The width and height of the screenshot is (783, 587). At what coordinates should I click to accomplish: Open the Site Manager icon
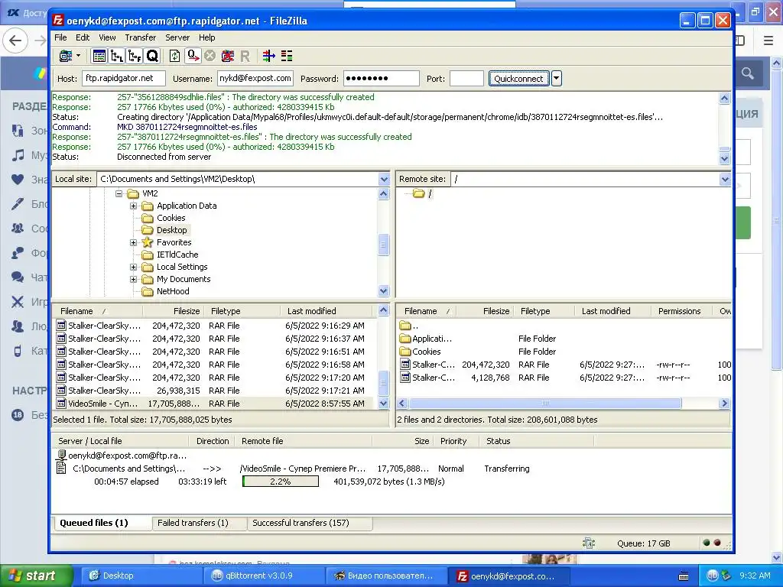coord(66,56)
